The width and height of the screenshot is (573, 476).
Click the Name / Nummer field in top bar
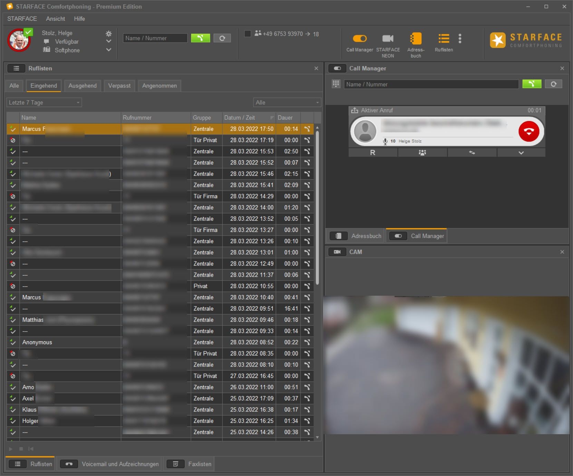click(x=155, y=38)
